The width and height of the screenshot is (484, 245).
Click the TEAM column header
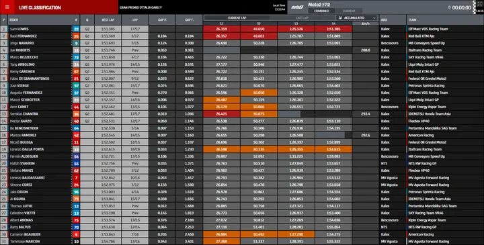(412, 19)
